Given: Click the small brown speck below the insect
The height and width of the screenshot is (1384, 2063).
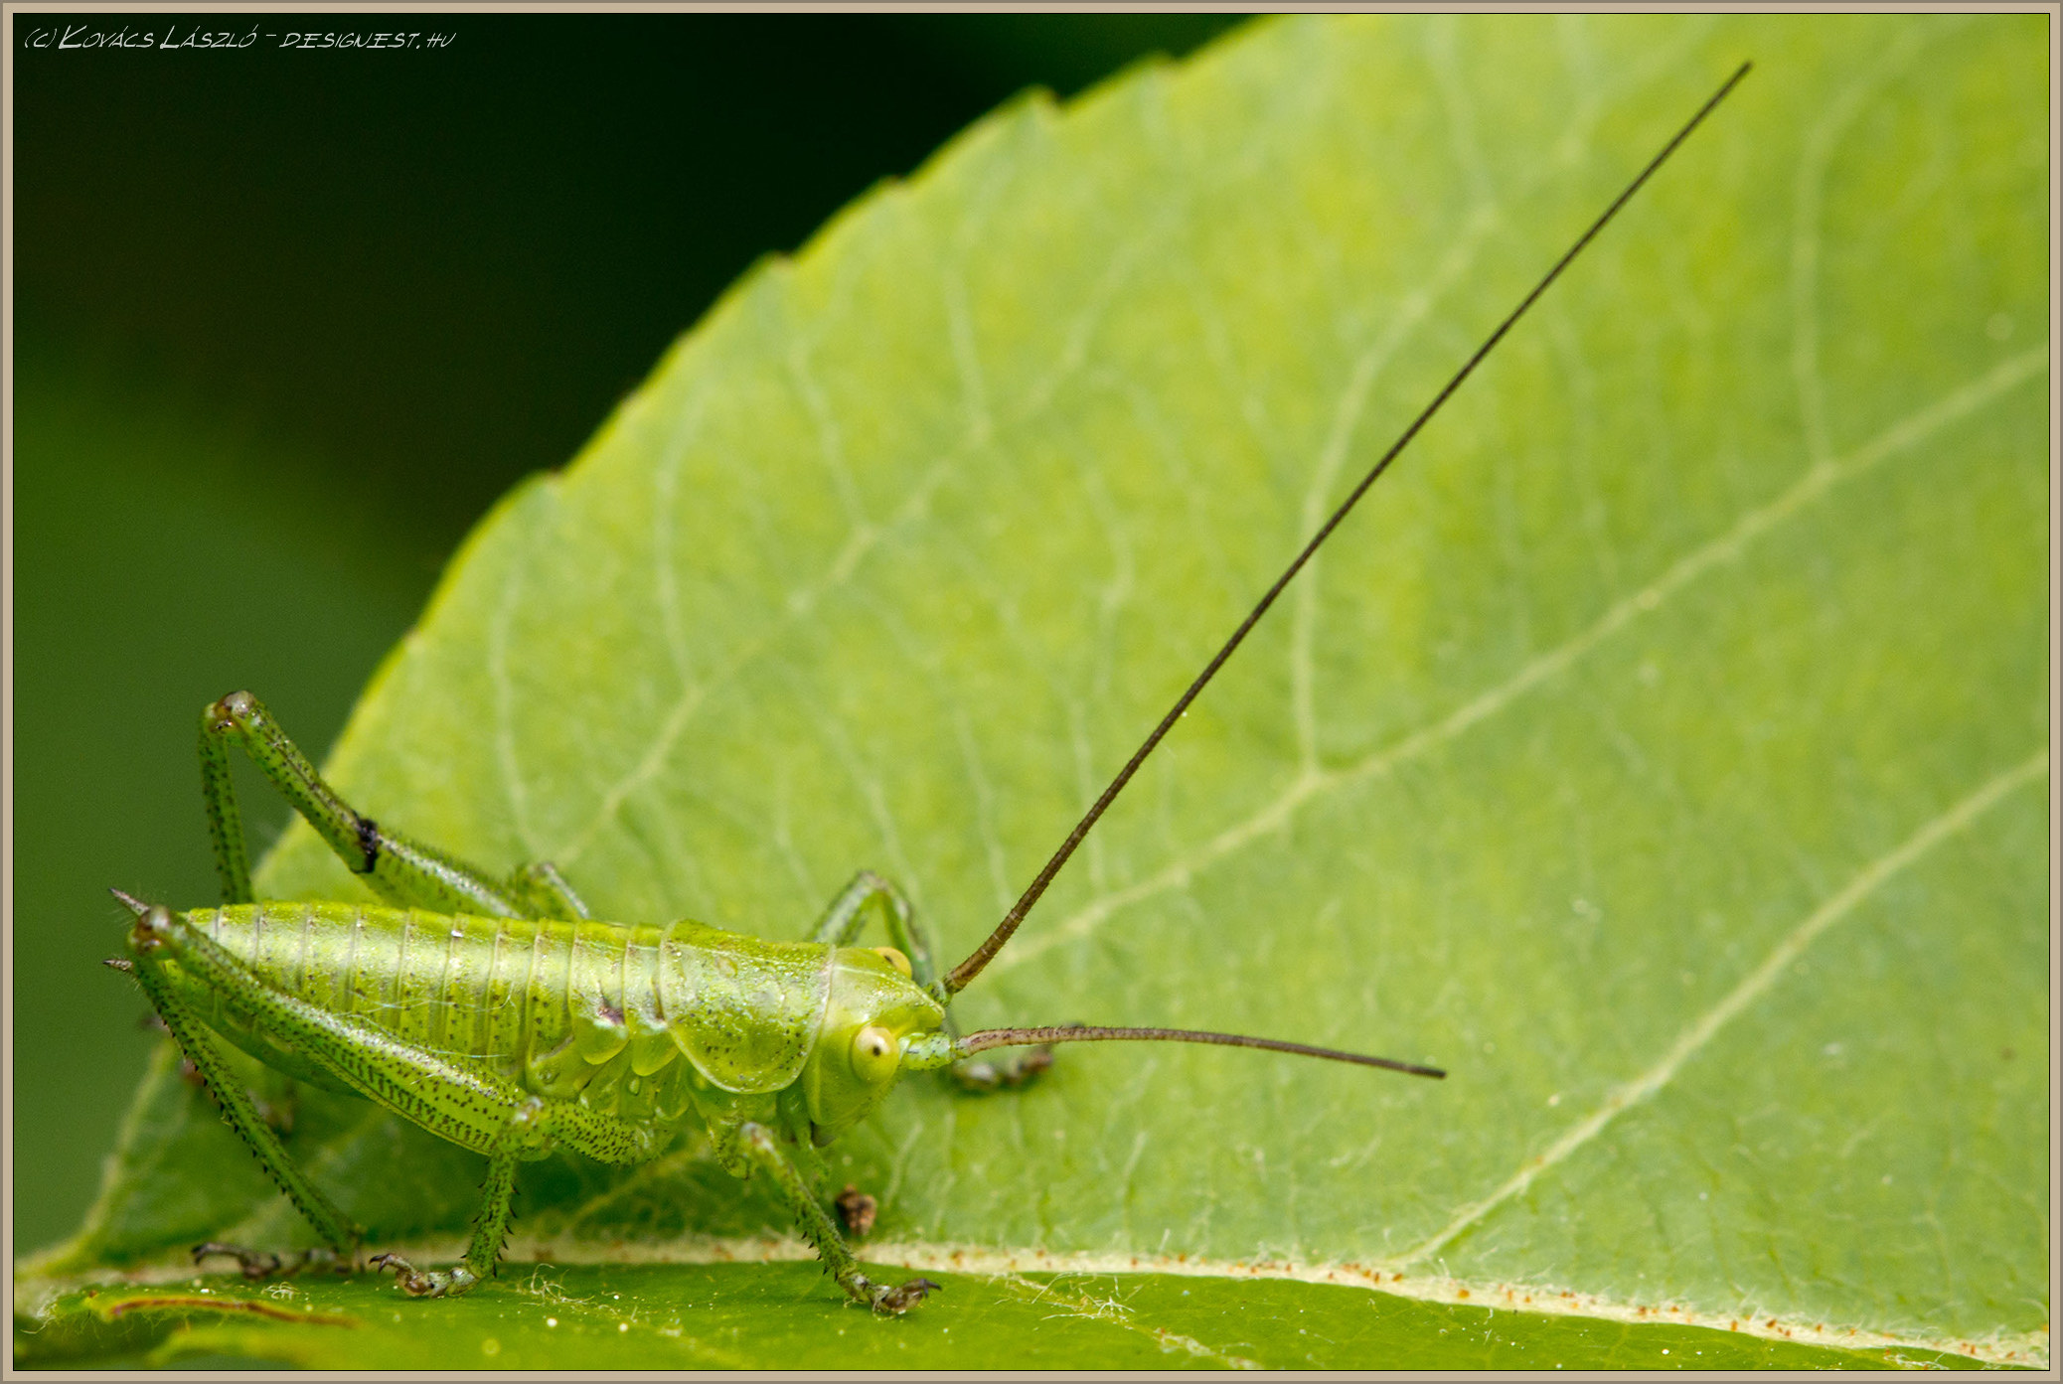Looking at the screenshot, I should pyautogui.click(x=856, y=1210).
